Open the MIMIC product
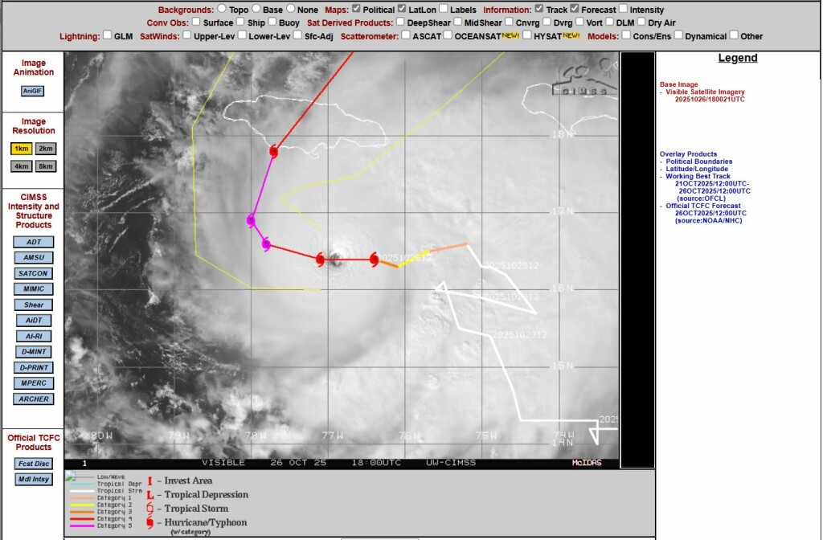Viewport: 823px width, 540px height. tap(34, 289)
